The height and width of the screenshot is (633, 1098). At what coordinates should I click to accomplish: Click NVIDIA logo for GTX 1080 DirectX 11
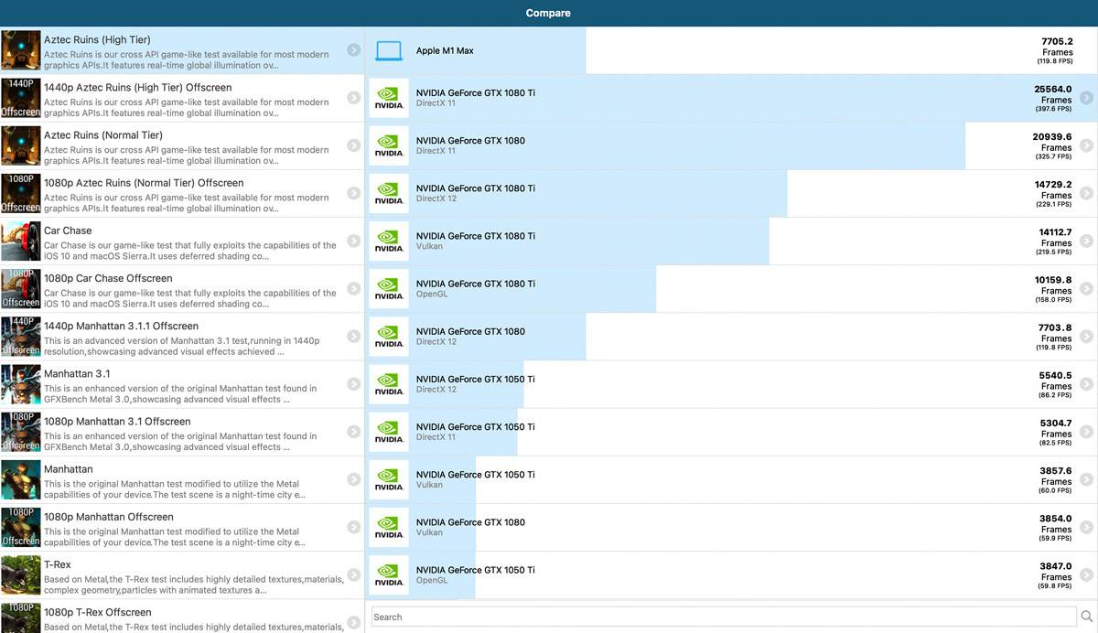pos(389,145)
